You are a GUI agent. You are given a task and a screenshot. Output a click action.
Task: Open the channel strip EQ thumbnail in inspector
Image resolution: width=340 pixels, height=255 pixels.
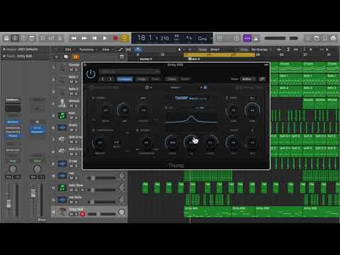coord(13,108)
